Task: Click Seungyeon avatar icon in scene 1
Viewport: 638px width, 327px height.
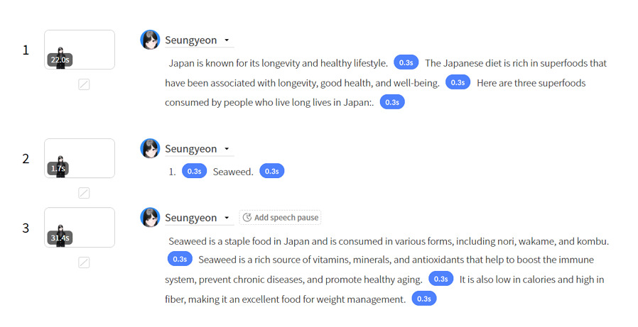Action: pyautogui.click(x=150, y=40)
